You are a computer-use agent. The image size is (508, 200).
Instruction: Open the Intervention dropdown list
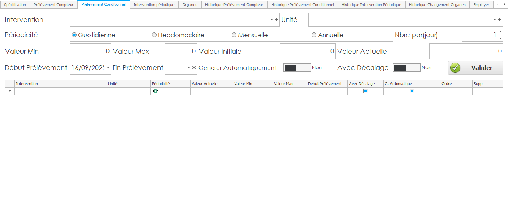271,20
